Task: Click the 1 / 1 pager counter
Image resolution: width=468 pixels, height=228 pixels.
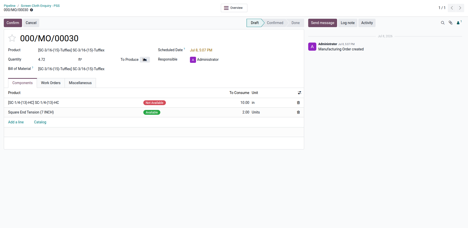Action: point(442,8)
